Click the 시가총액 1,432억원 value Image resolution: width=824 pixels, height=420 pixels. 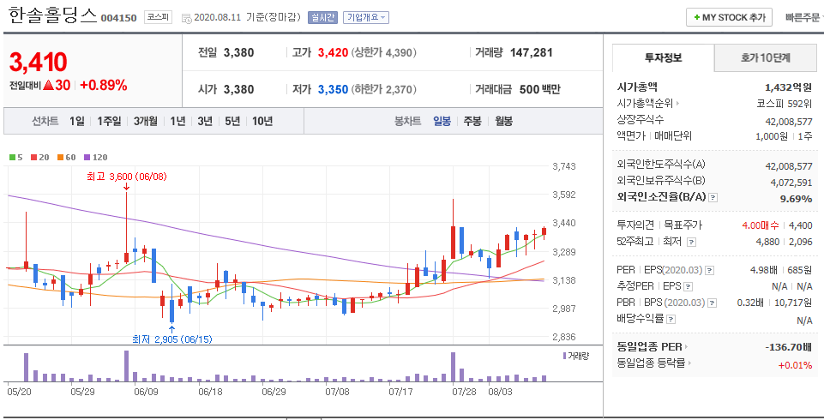pos(788,87)
